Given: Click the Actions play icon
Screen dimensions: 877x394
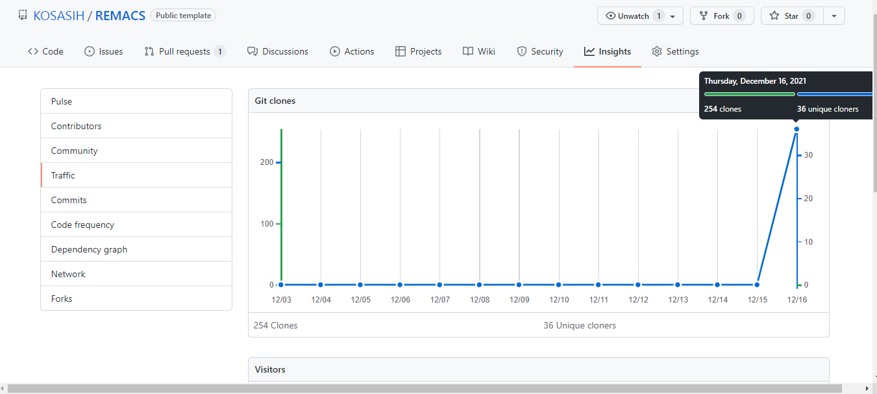Looking at the screenshot, I should [x=335, y=51].
